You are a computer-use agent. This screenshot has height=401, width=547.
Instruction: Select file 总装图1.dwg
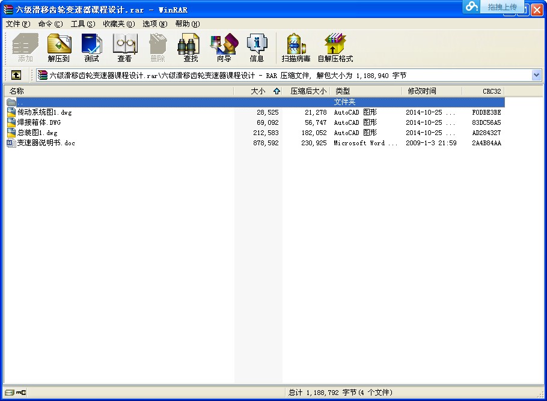click(37, 133)
